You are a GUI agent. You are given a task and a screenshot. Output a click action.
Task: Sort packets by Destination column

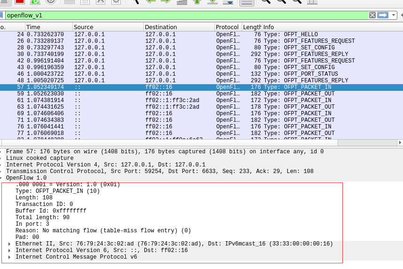[179, 27]
